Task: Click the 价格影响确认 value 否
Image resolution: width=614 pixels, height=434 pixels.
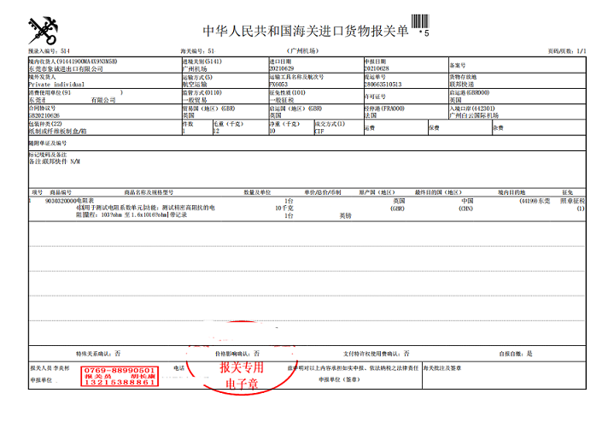Action: (x=255, y=353)
